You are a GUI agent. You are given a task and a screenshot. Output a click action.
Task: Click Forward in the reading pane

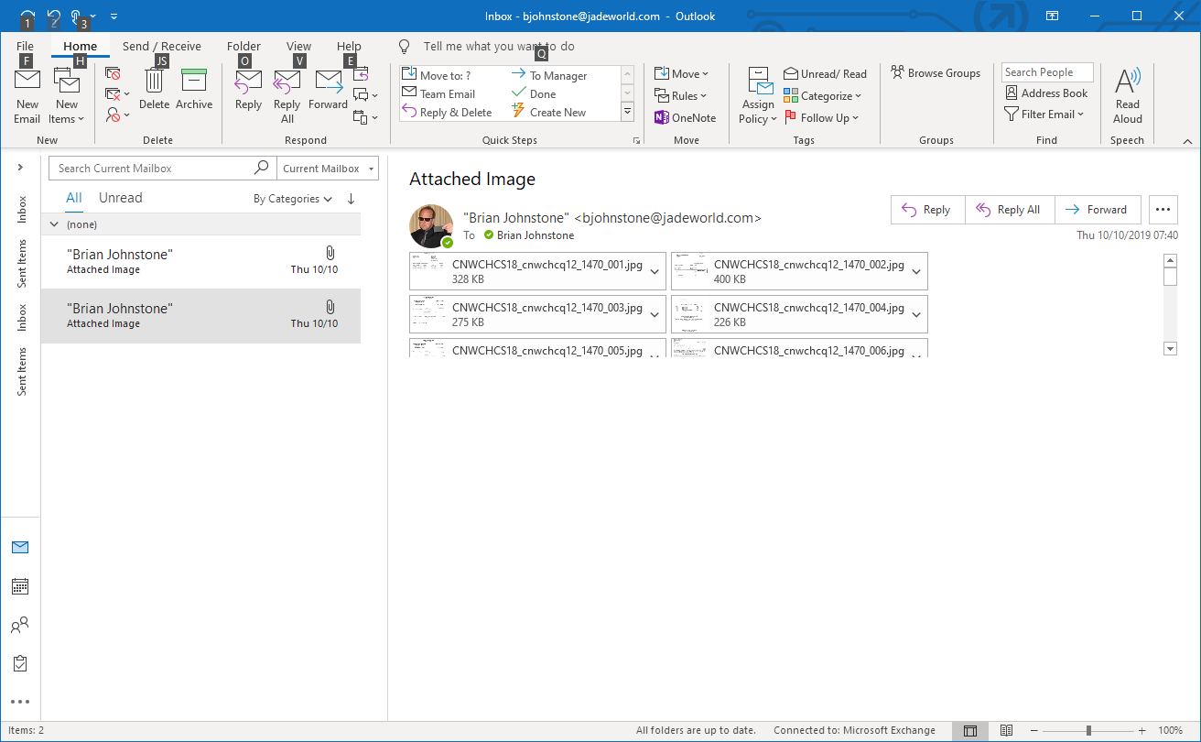[1098, 210]
